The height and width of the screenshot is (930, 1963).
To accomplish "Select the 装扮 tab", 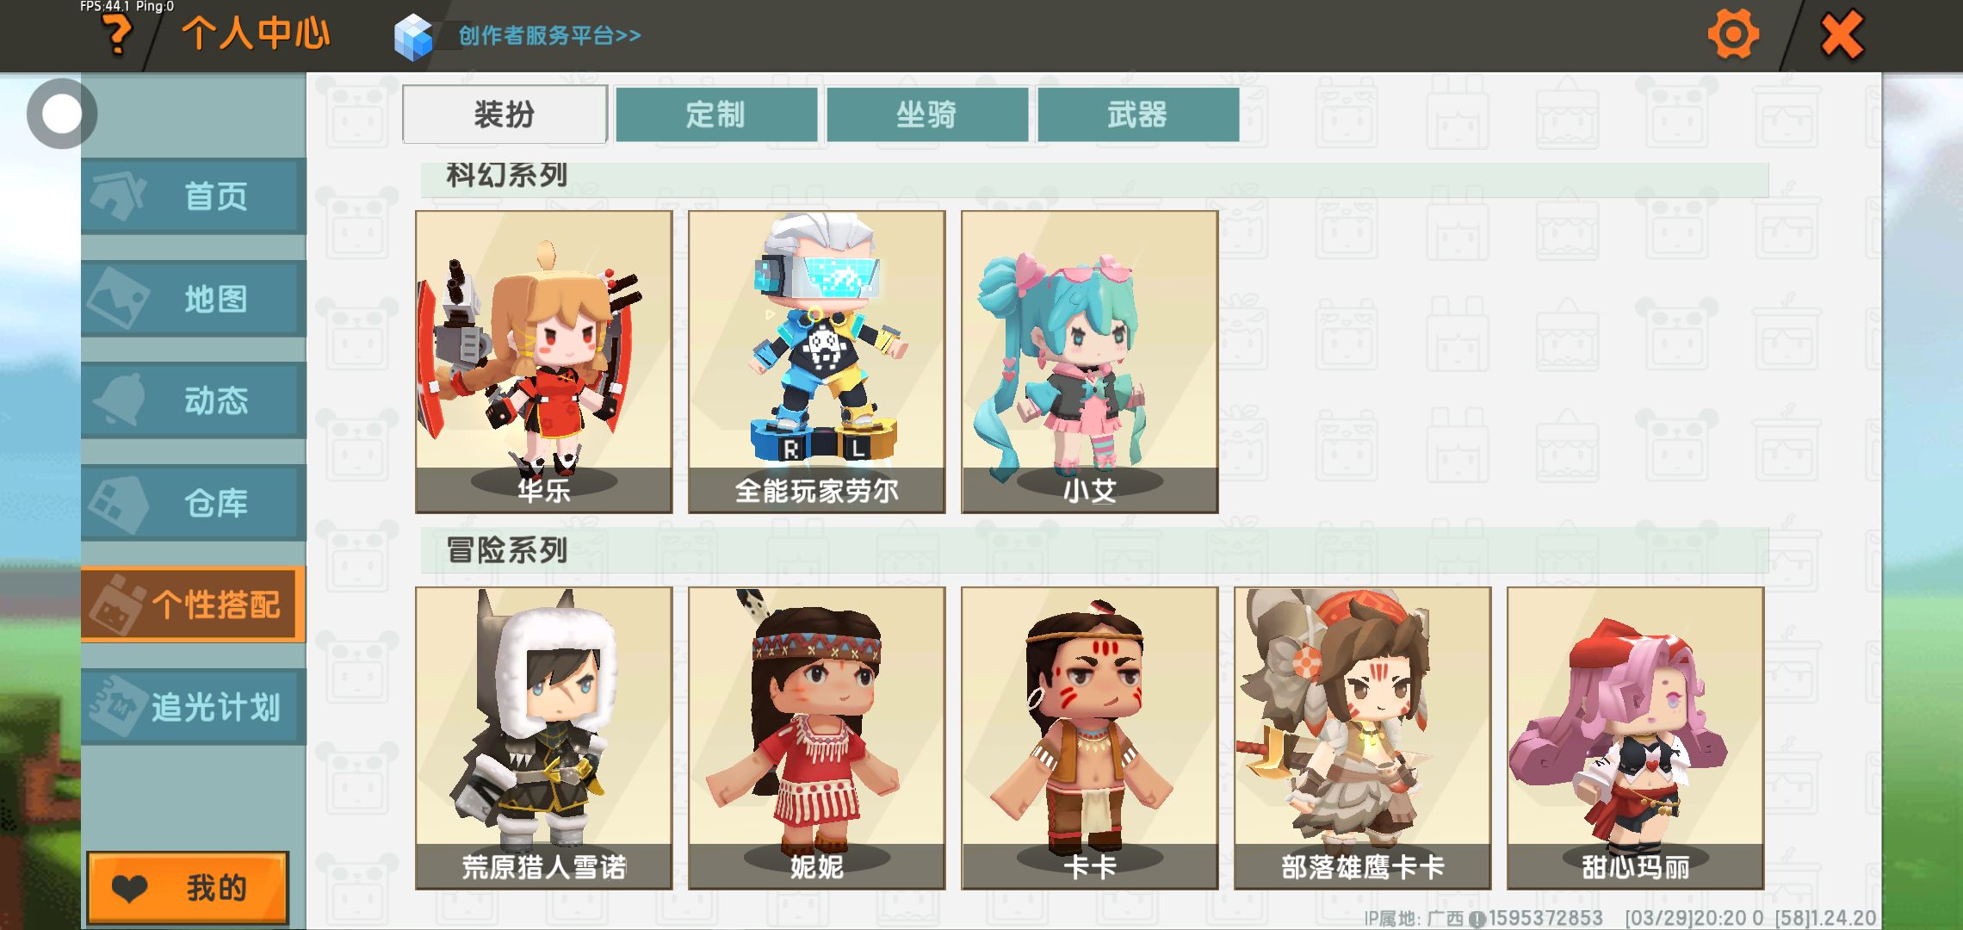I will (505, 114).
